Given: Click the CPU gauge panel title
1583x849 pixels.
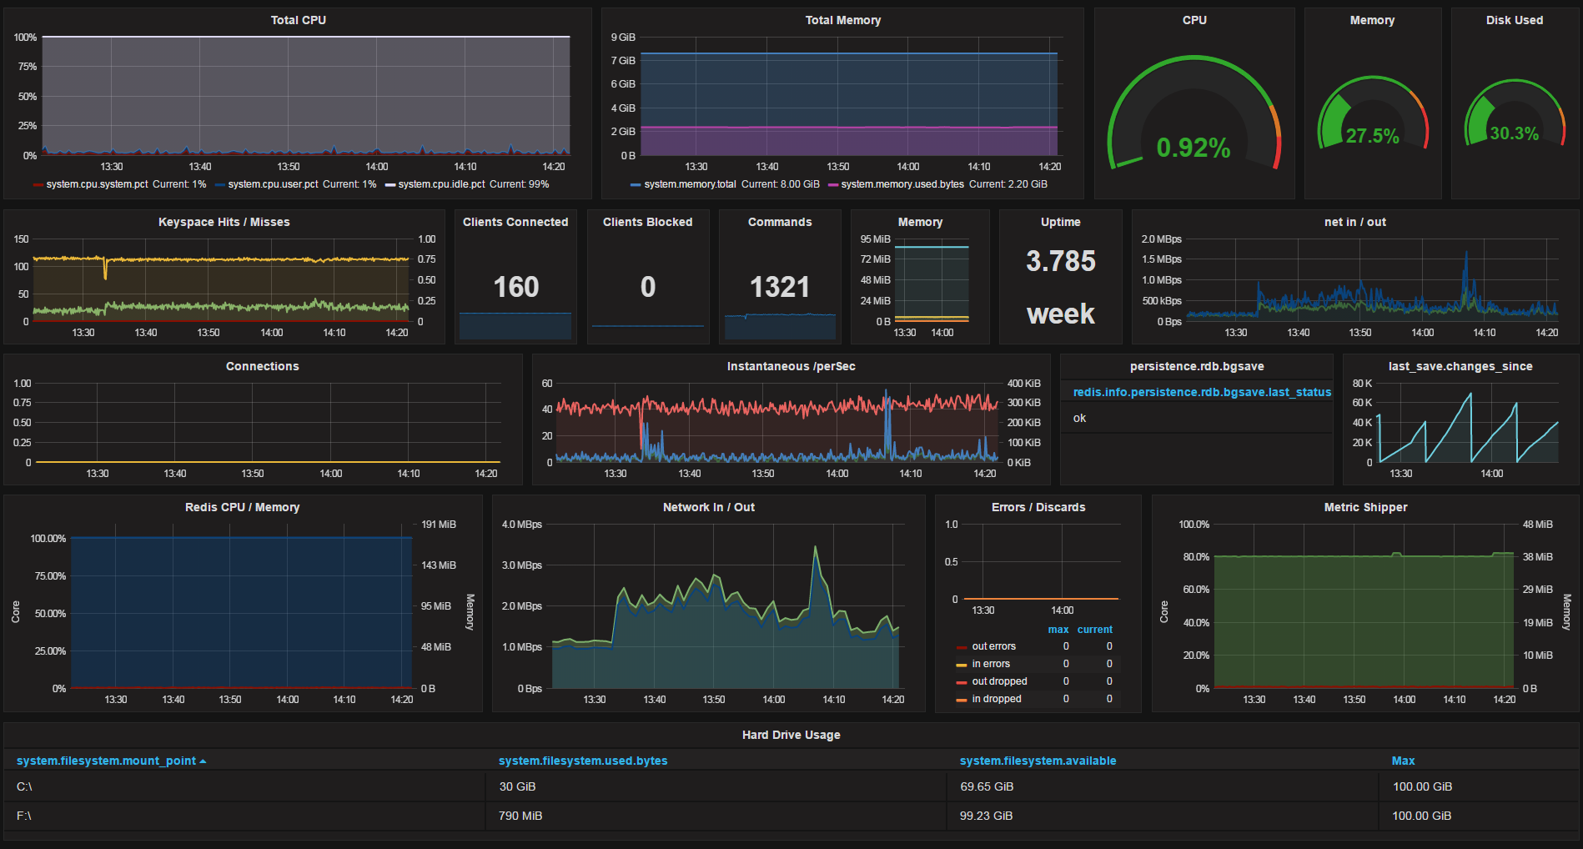Looking at the screenshot, I should [x=1194, y=20].
